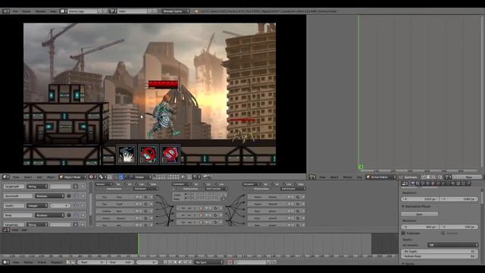Open the Timeline Playback menu
Viewport: 485px width, 273px height.
click(x=56, y=262)
